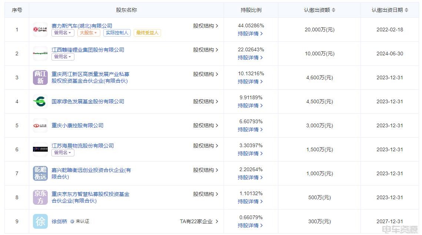Select the 1,500万(元) amount cell
422x235 pixels.
[x=319, y=150]
